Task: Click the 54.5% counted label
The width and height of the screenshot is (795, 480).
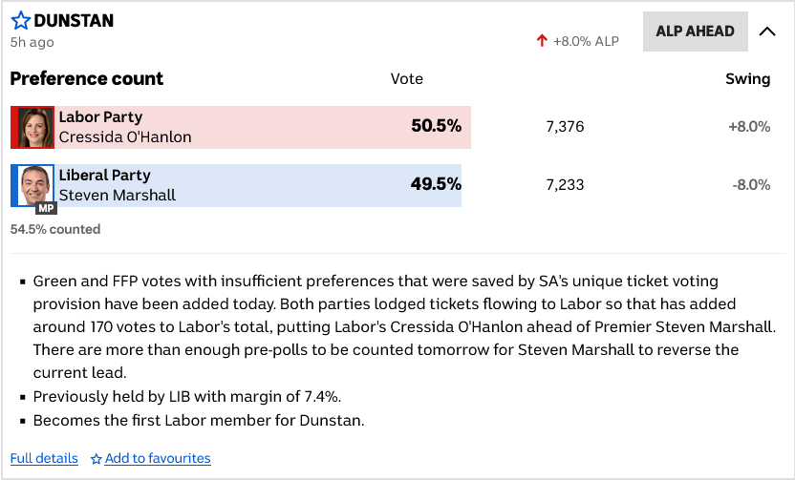Action: tap(55, 229)
